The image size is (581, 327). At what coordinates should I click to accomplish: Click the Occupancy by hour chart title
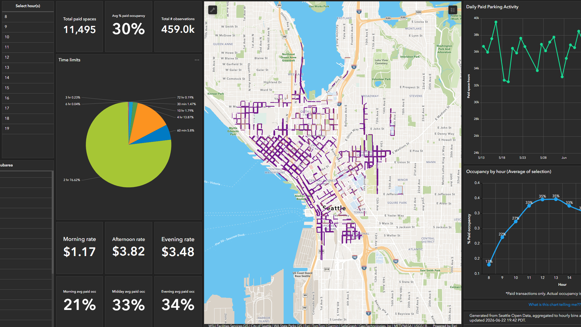tap(509, 172)
